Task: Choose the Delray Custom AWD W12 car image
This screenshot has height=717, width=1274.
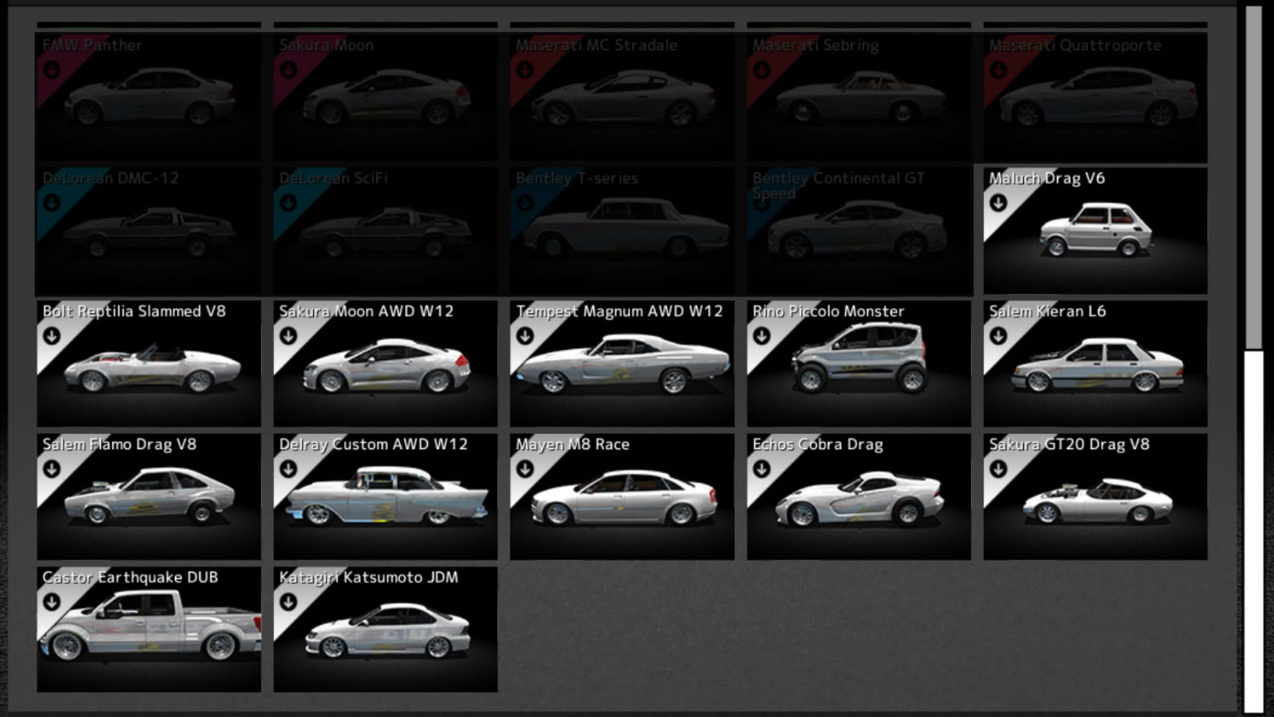Action: [x=386, y=496]
